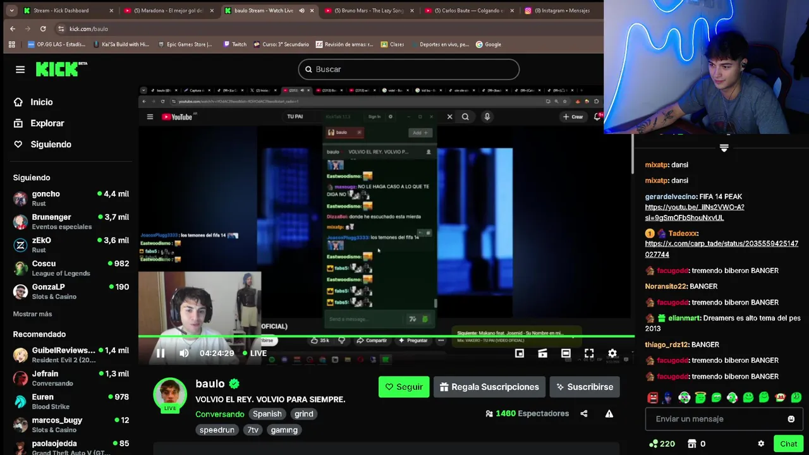
Task: Mute the baulo Stream tab audio
Action: click(x=301, y=10)
